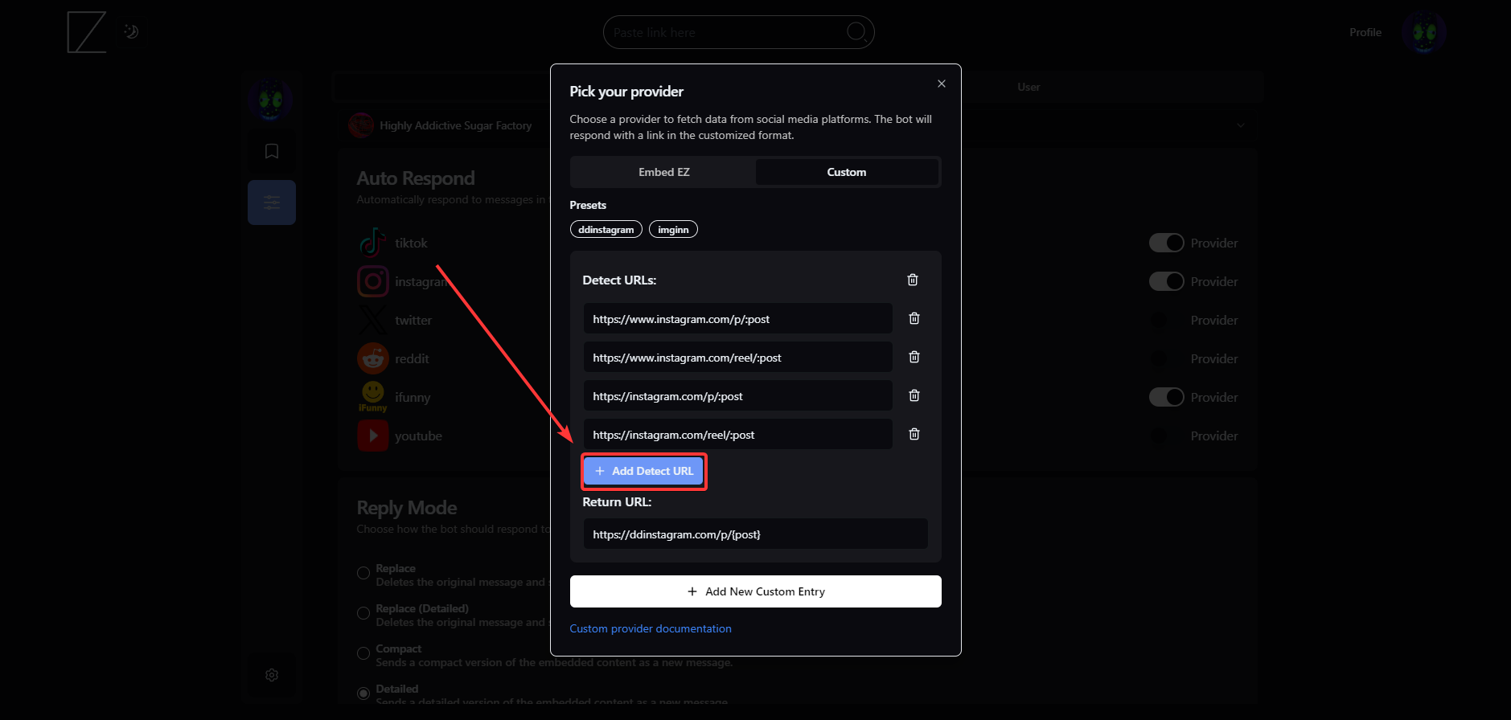Toggle the ifunny auto respond switch
Screen dimensions: 1511x720
pos(1166,397)
